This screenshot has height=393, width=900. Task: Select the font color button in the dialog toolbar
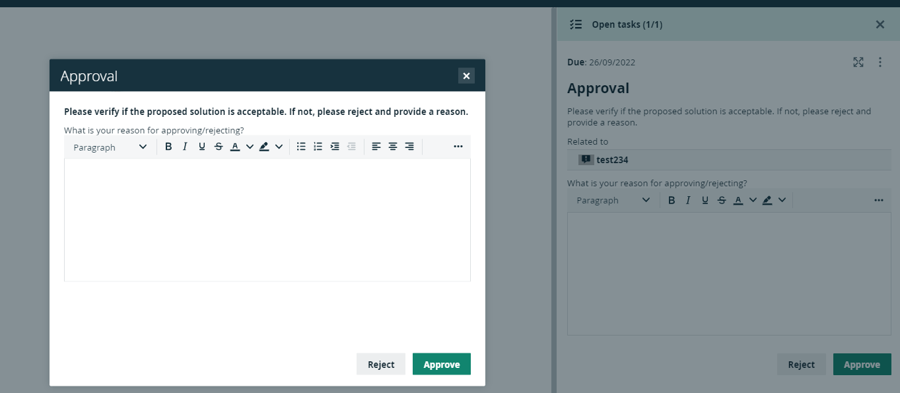click(235, 147)
